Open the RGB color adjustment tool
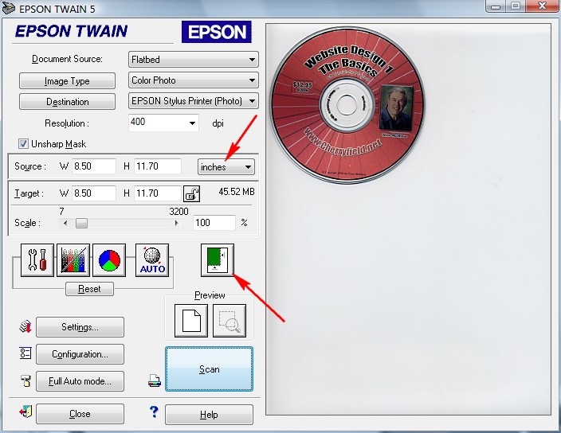 coord(109,260)
